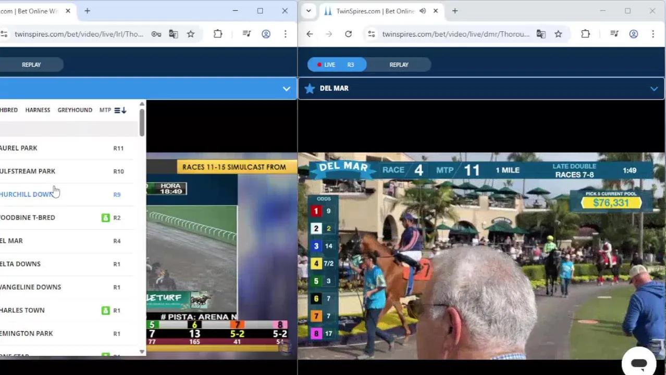Select HARNESS filter tab
The image size is (666, 375).
[x=38, y=110]
